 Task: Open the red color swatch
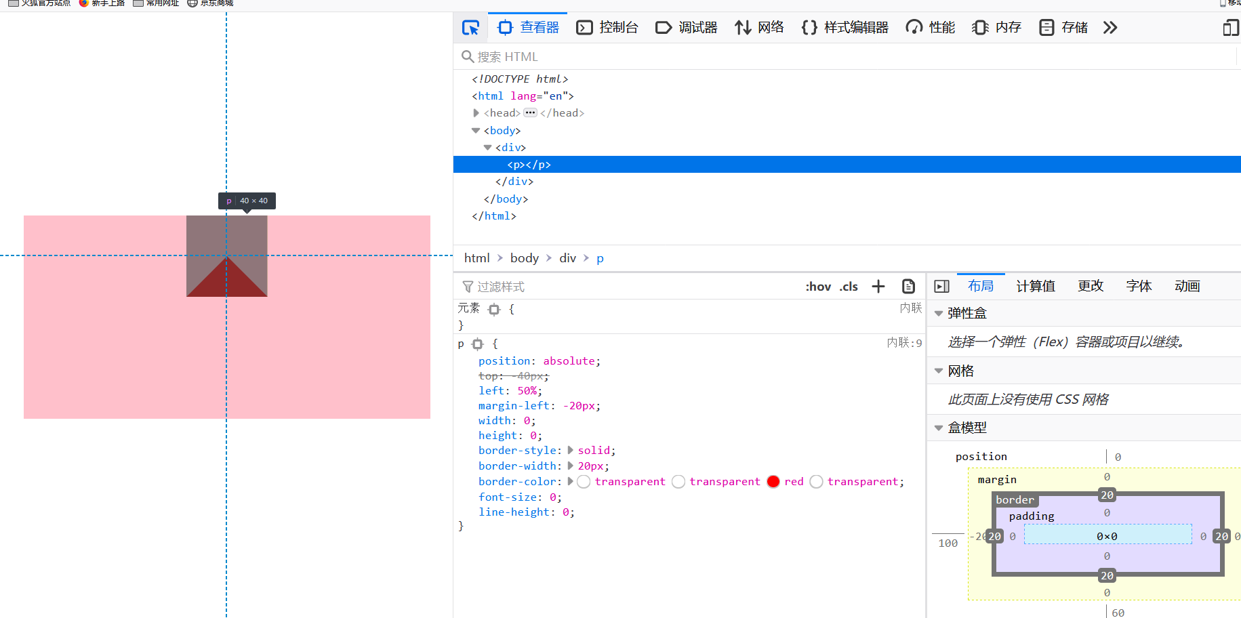tap(773, 482)
